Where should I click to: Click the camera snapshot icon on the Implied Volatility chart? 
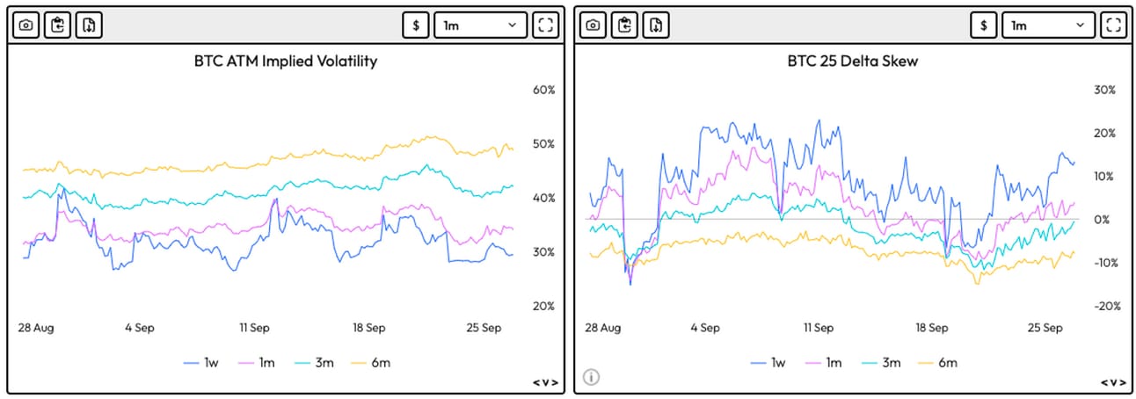click(x=25, y=25)
